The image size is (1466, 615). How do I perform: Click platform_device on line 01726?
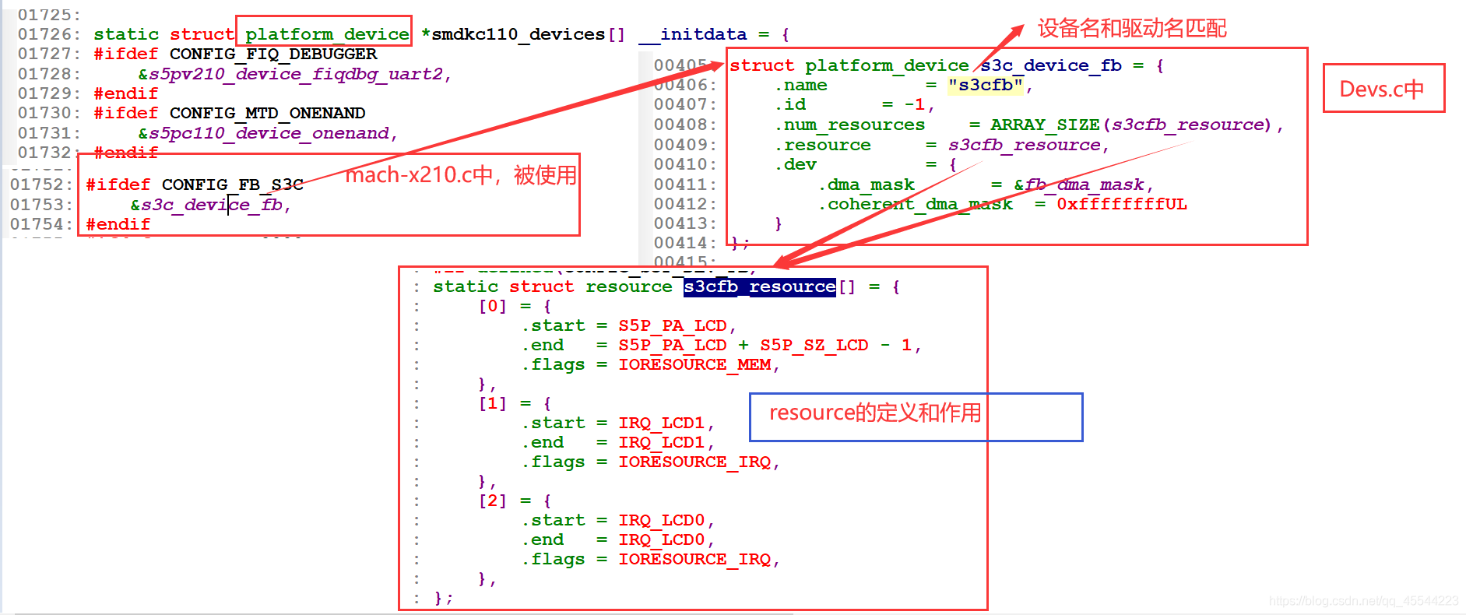coord(327,34)
